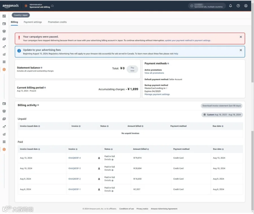Open Privacy notice footer link
The image size is (254, 214).
pyautogui.click(x=142, y=209)
